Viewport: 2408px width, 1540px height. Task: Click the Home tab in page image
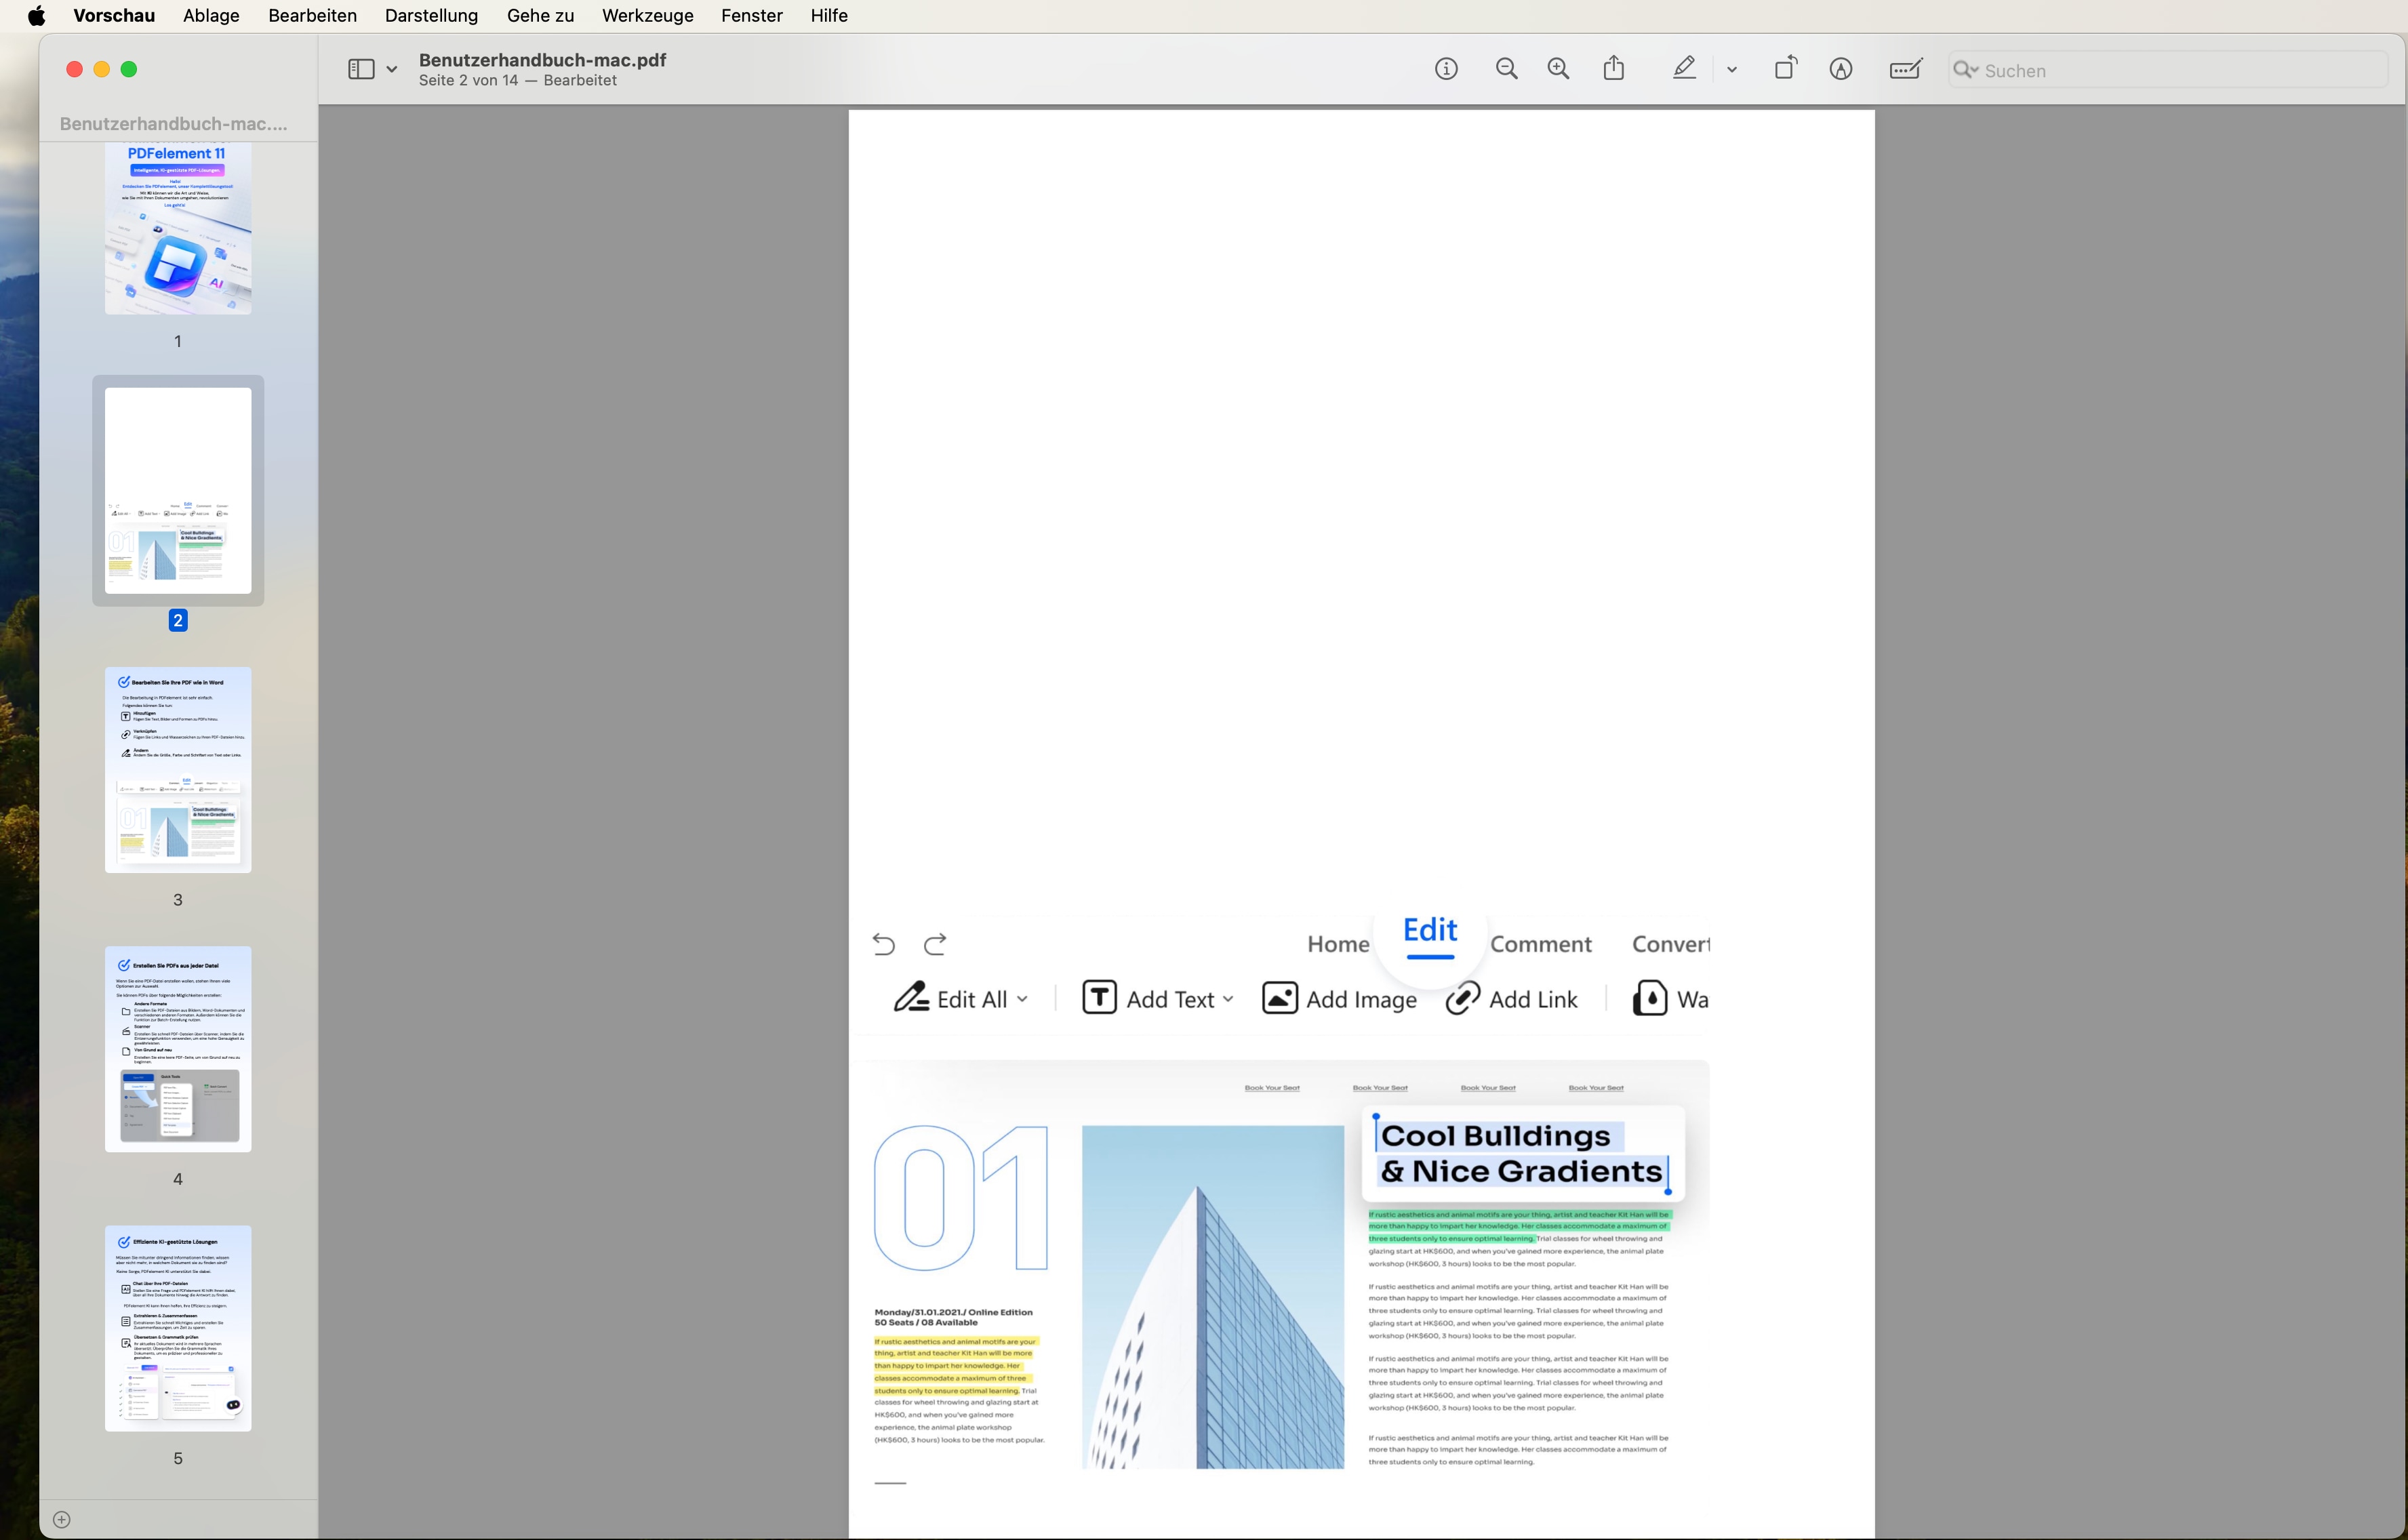tap(1338, 944)
